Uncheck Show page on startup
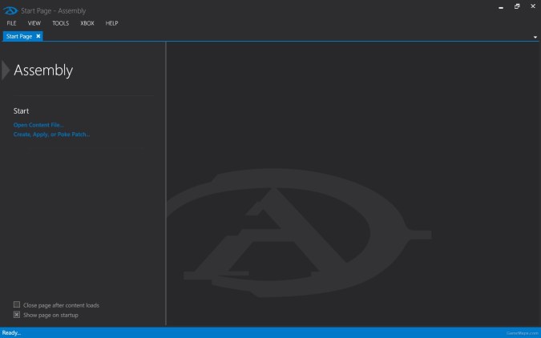 pos(17,315)
